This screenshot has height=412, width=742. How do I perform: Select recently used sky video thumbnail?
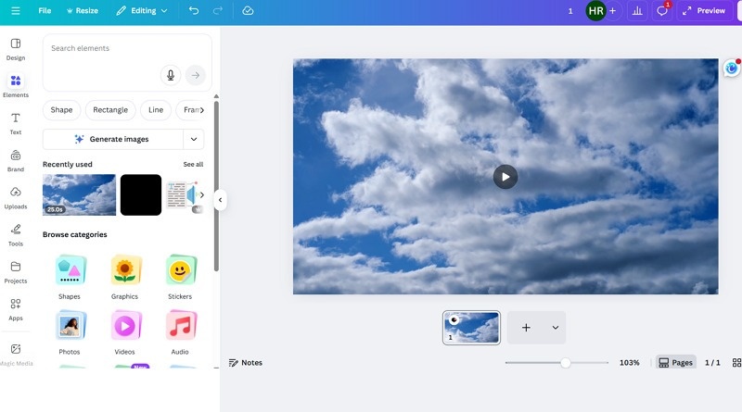[x=79, y=194]
